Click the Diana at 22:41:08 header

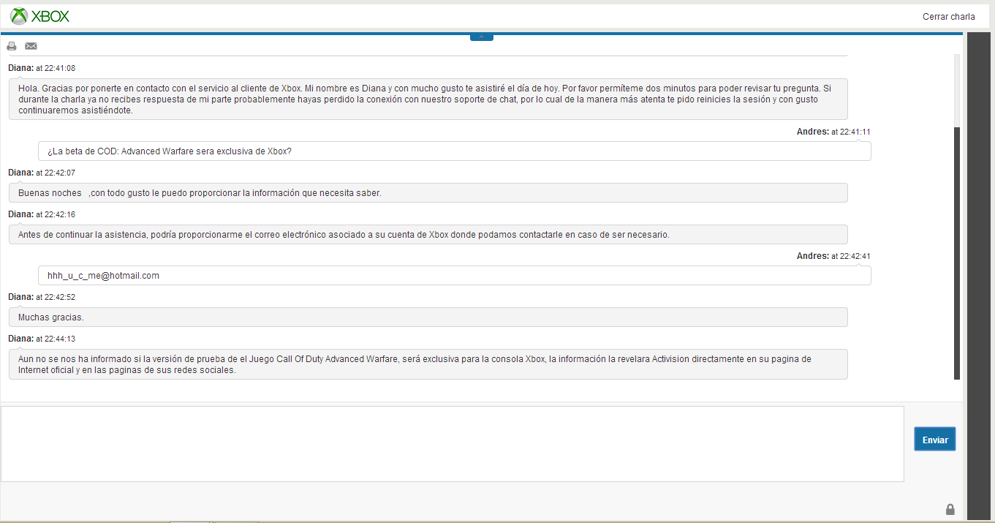42,68
